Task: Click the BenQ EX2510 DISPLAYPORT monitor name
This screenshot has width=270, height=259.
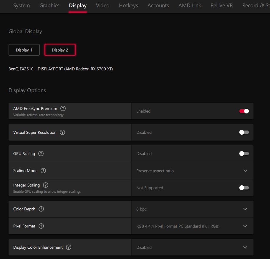Action: [x=61, y=69]
